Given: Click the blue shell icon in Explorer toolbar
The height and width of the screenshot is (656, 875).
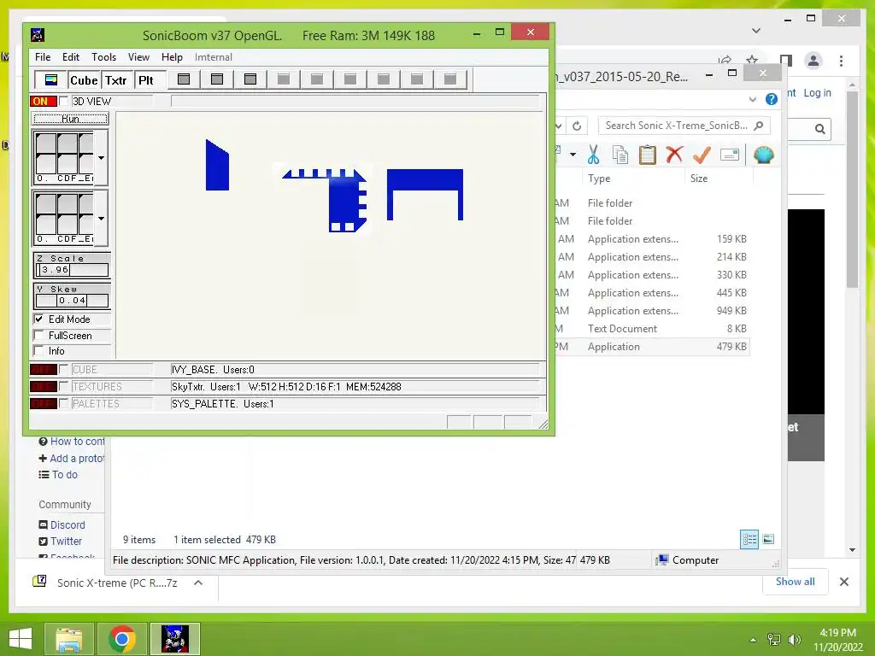Looking at the screenshot, I should [763, 155].
